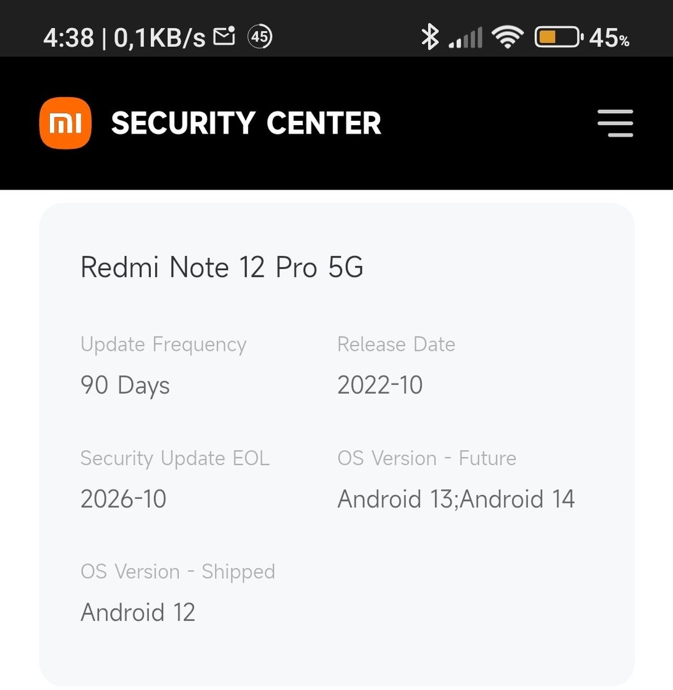Open the hamburger menu
The image size is (673, 690).
coord(615,123)
